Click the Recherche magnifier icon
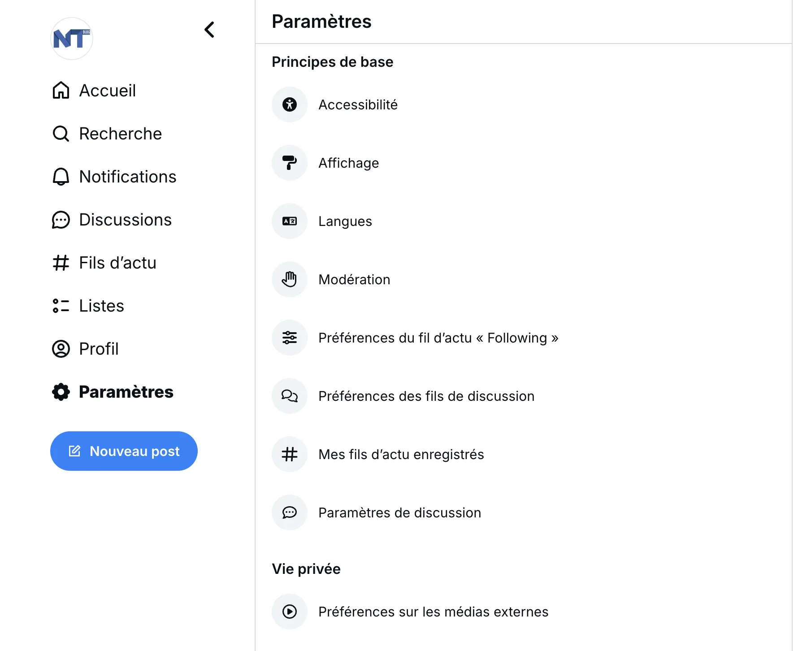This screenshot has height=651, width=807. pos(61,134)
